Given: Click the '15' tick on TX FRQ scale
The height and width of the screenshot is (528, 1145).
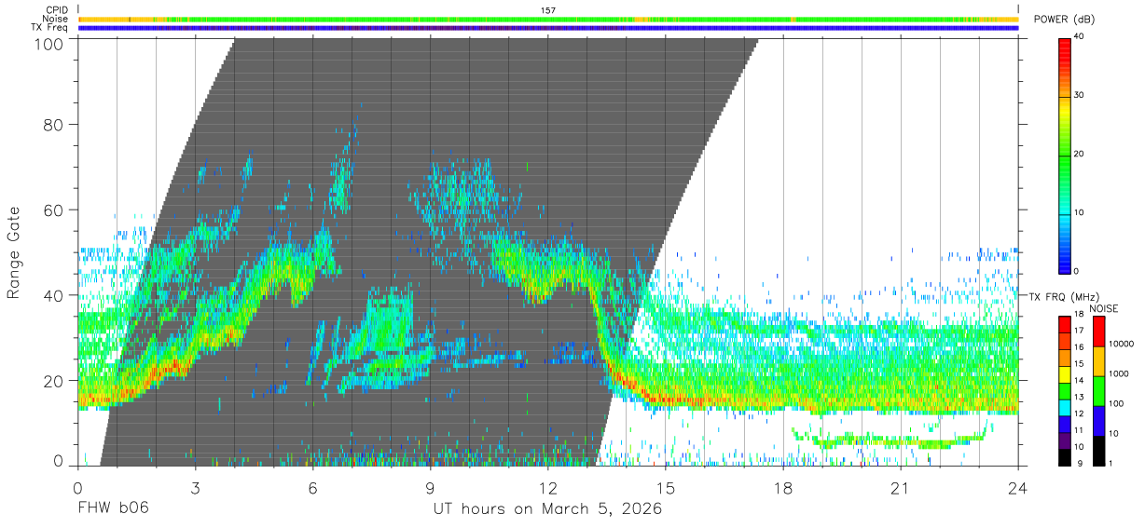Looking at the screenshot, I should pos(1079,363).
